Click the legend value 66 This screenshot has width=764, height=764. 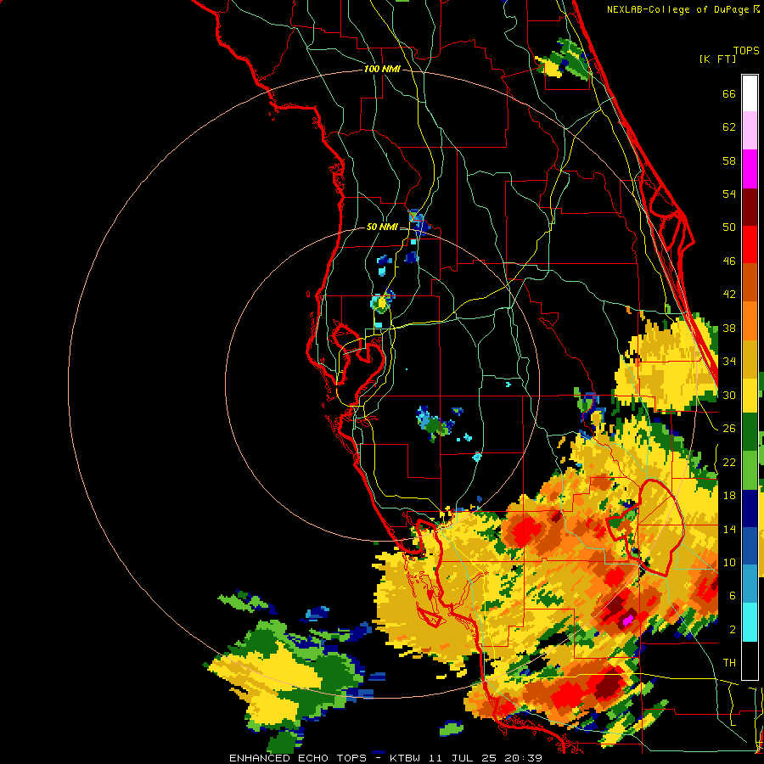point(729,93)
